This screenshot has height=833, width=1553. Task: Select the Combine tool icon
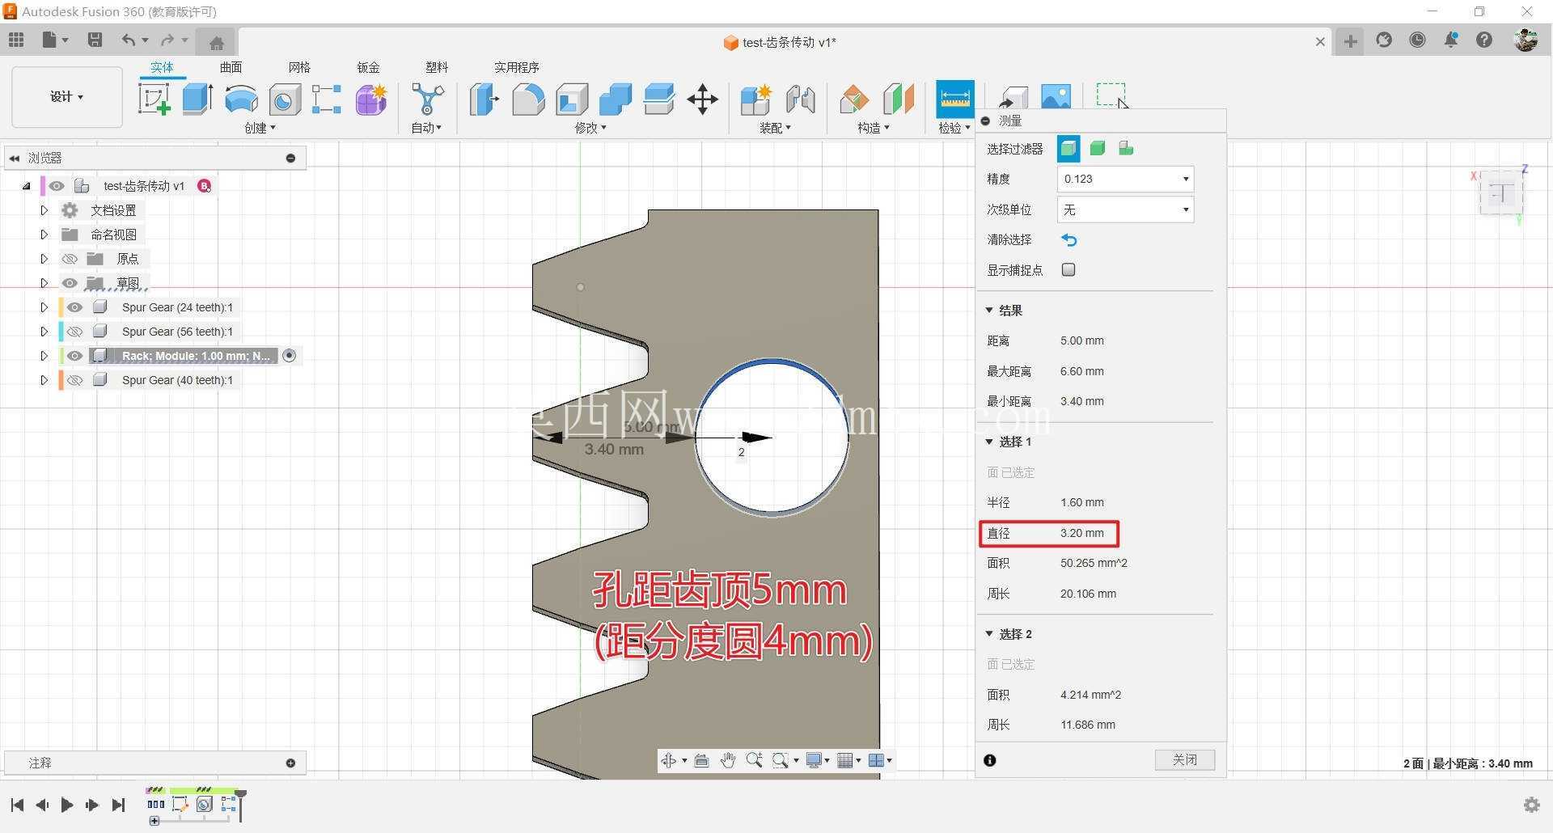pyautogui.click(x=616, y=99)
